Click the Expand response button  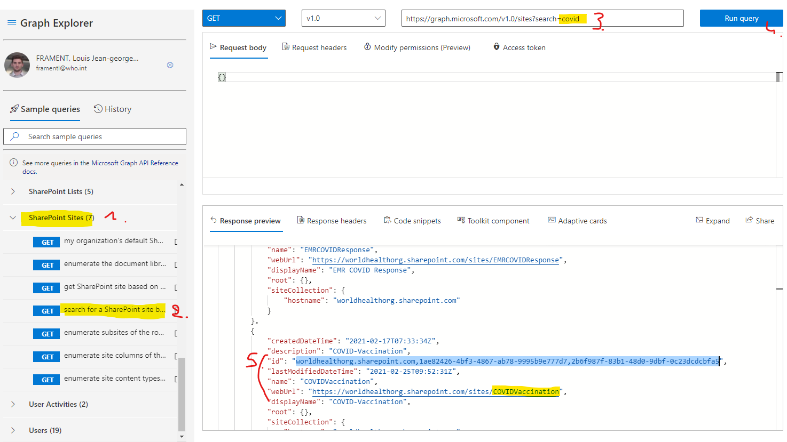pyautogui.click(x=713, y=221)
